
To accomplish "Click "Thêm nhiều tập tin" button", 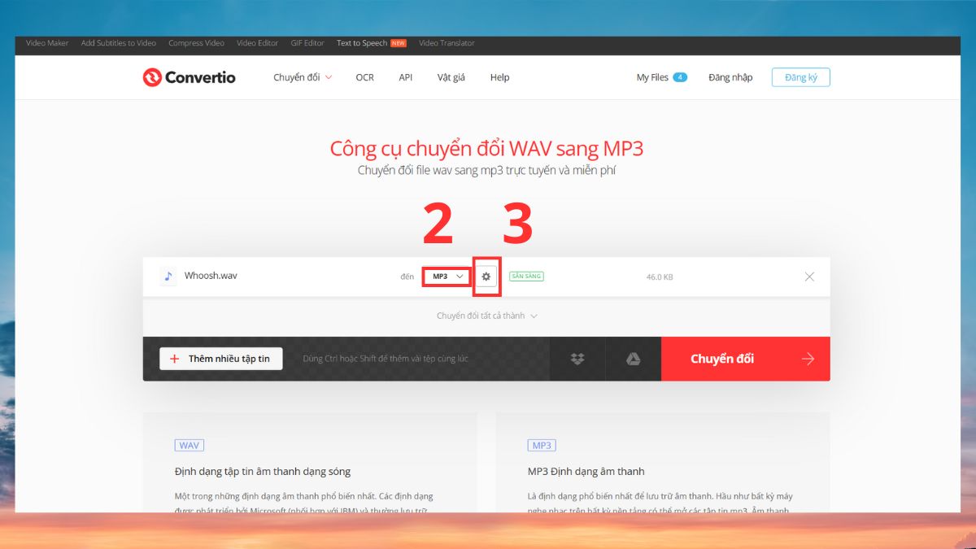I will pos(221,359).
